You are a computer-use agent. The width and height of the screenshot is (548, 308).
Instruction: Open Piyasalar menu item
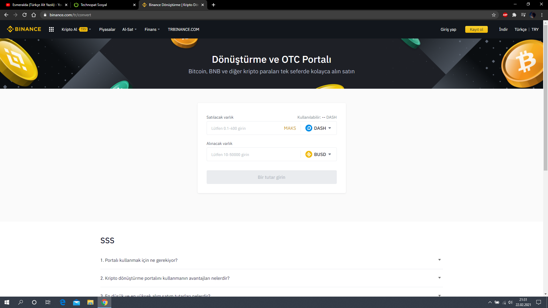[x=107, y=29]
